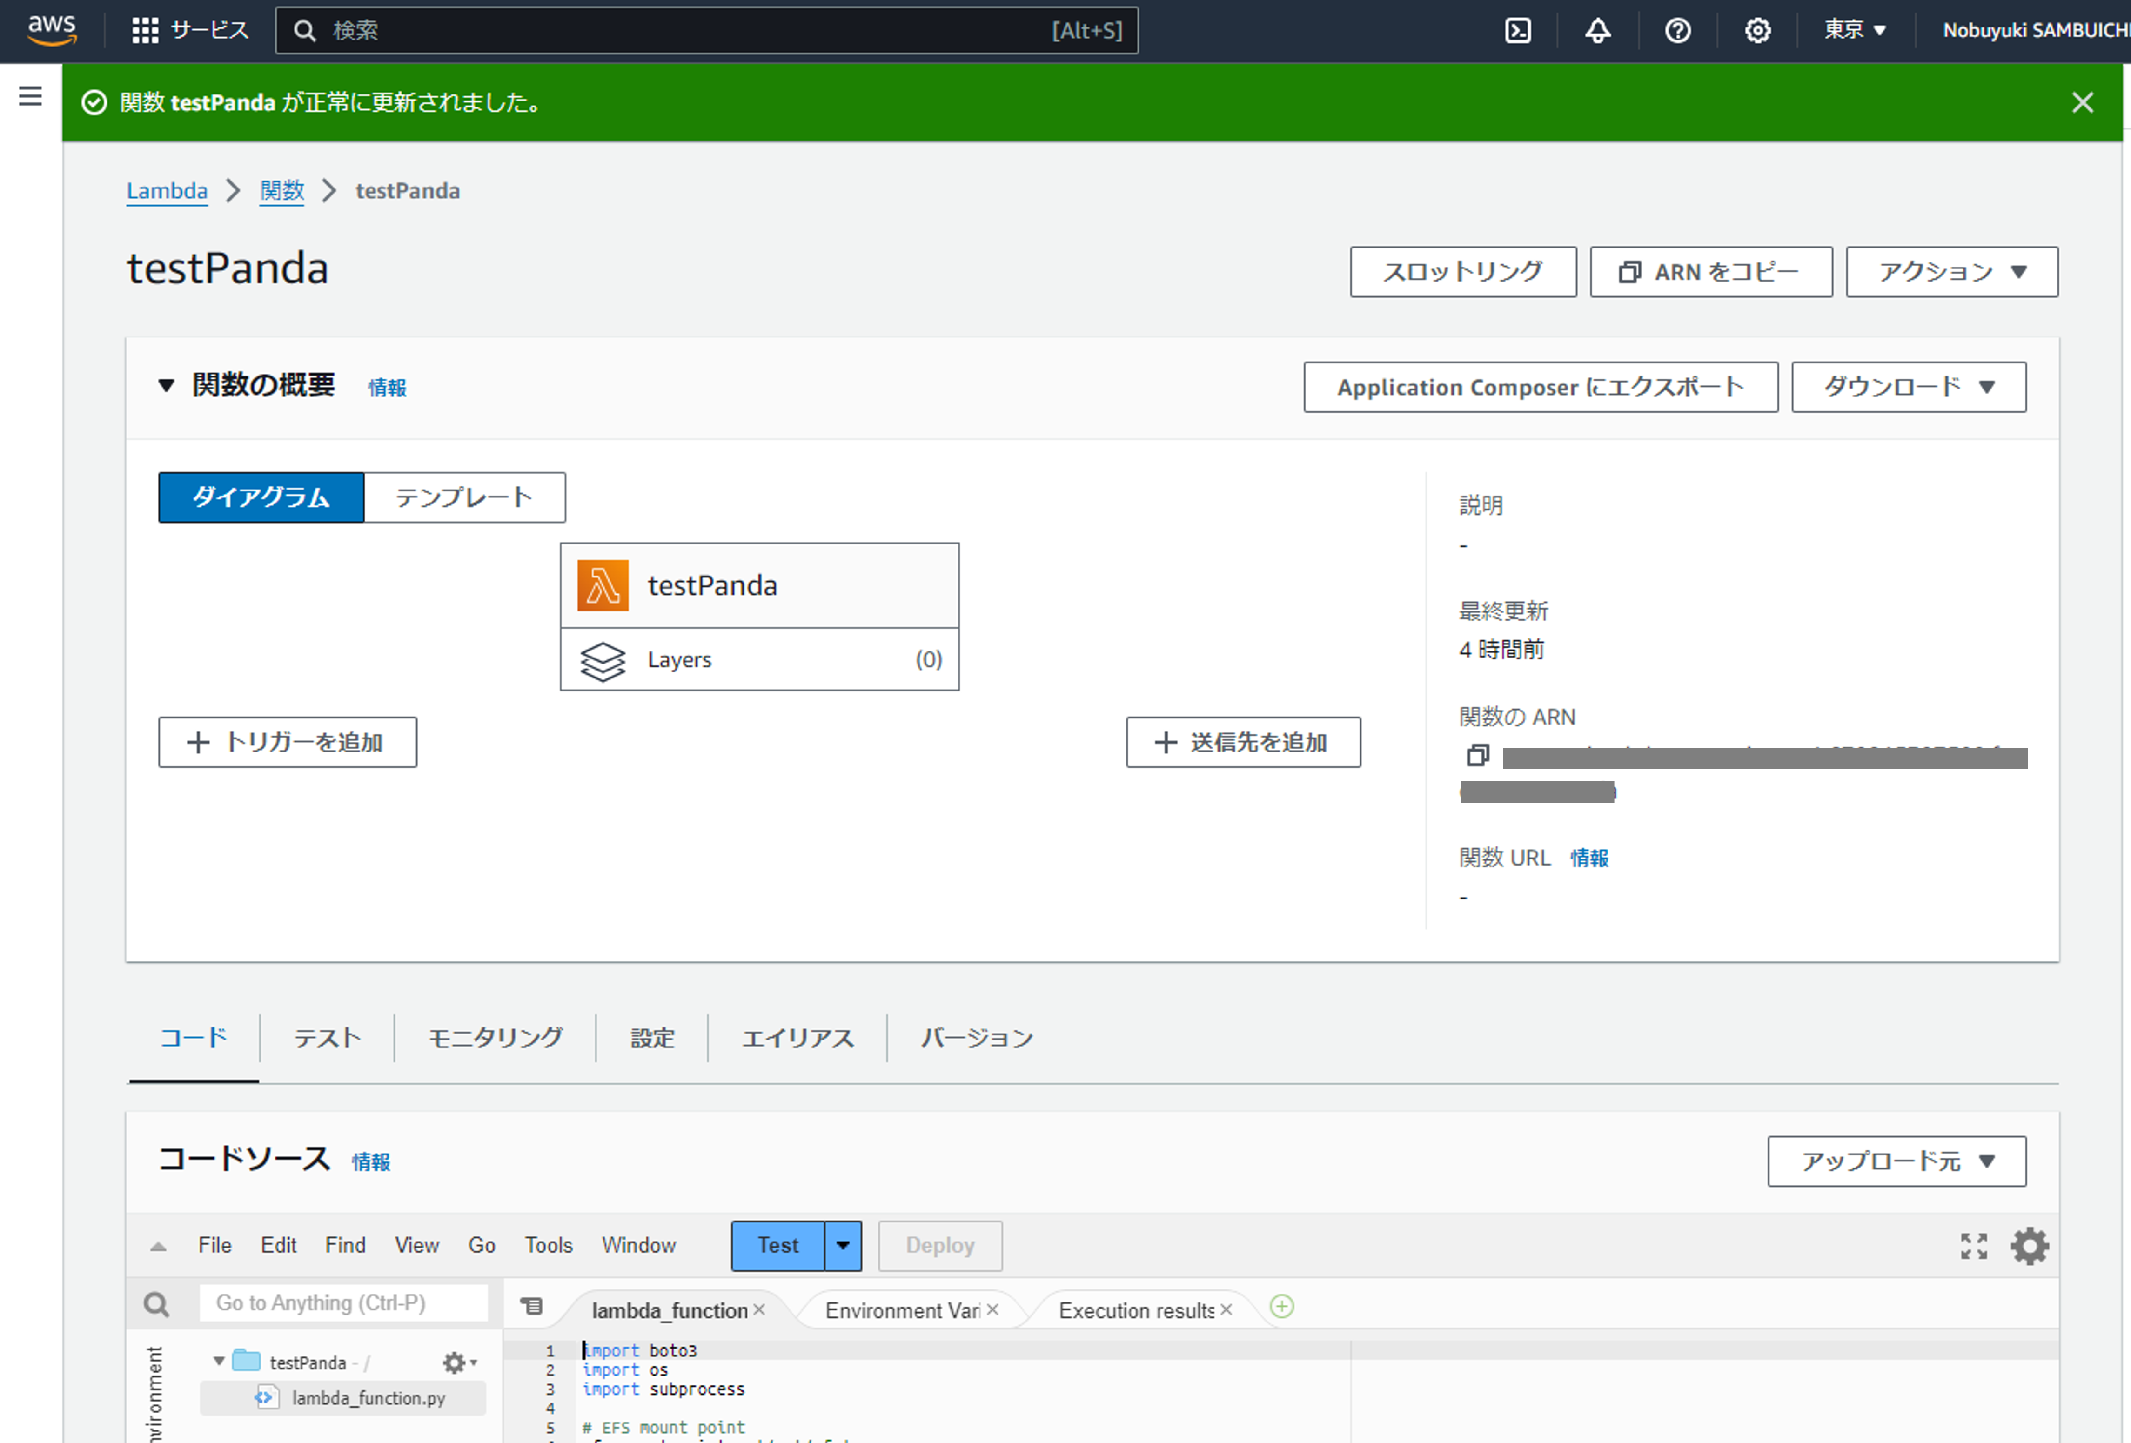This screenshot has width=2131, height=1443.
Task: Click 送信先を追加 button
Action: [x=1242, y=743]
